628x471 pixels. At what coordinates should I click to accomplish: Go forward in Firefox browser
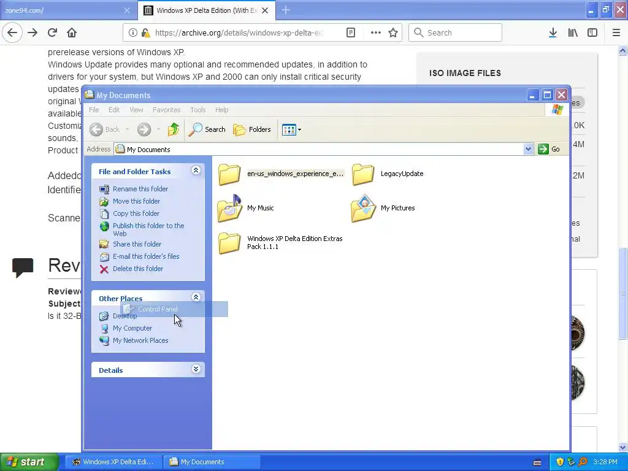pyautogui.click(x=33, y=33)
